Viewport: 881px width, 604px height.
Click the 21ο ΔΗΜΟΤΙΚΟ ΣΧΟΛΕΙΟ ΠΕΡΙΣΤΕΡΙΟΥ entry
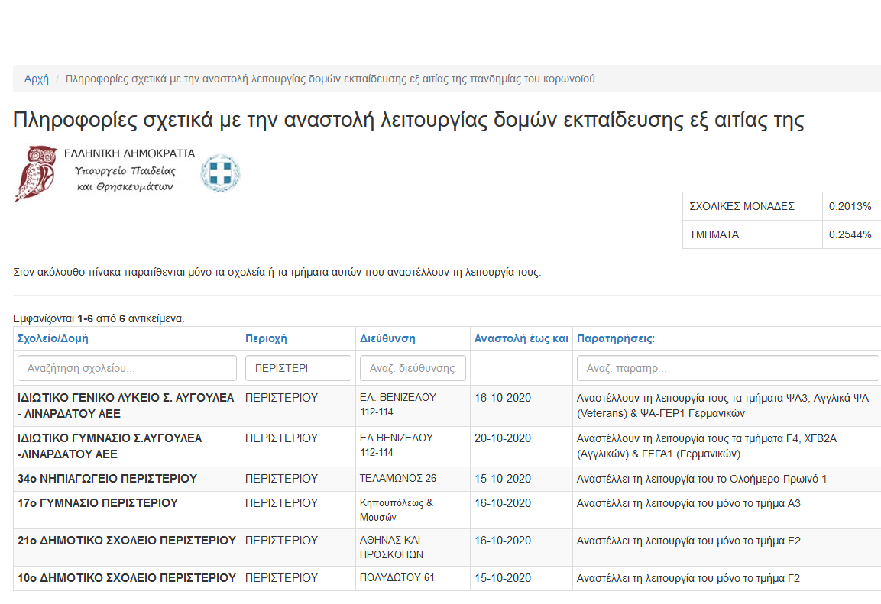pos(127,541)
